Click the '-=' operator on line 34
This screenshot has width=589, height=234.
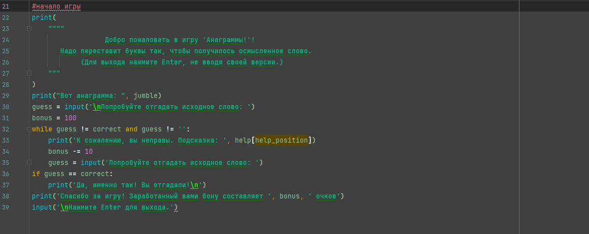click(77, 152)
